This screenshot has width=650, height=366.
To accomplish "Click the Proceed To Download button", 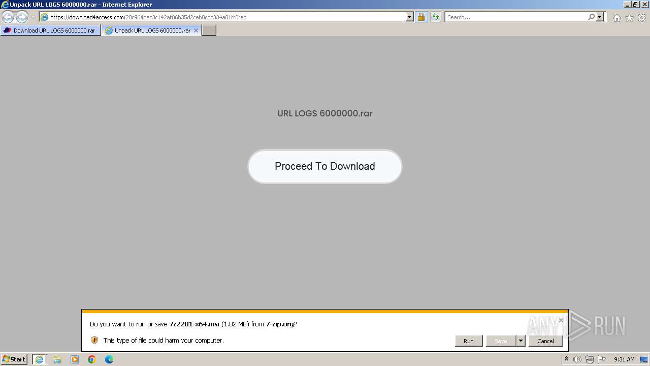I will (325, 166).
